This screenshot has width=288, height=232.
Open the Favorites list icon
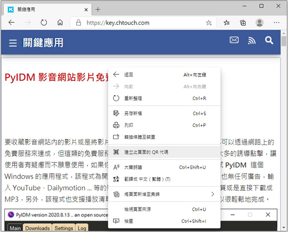[x=226, y=23]
